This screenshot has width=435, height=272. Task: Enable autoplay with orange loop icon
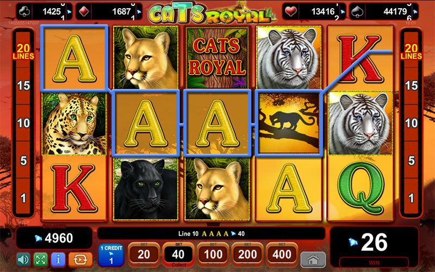80,259
